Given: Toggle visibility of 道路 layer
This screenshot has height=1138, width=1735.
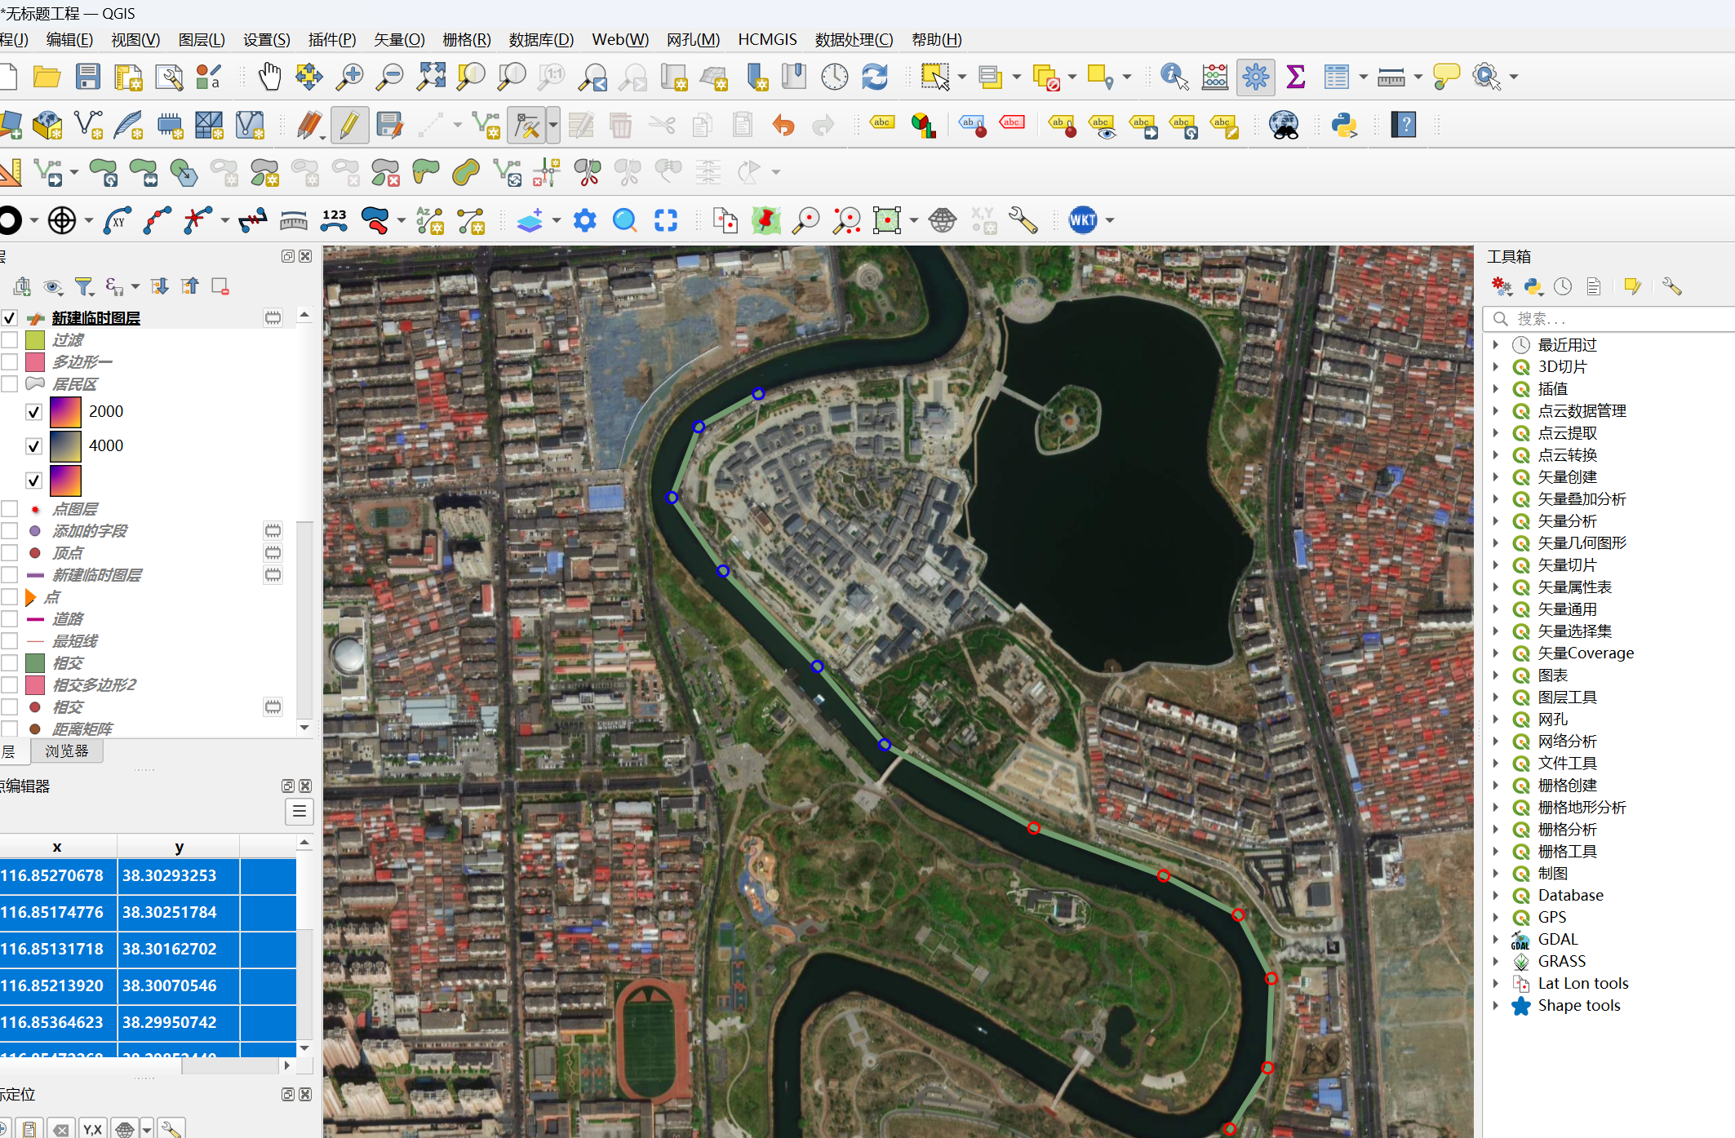Looking at the screenshot, I should pyautogui.click(x=10, y=619).
